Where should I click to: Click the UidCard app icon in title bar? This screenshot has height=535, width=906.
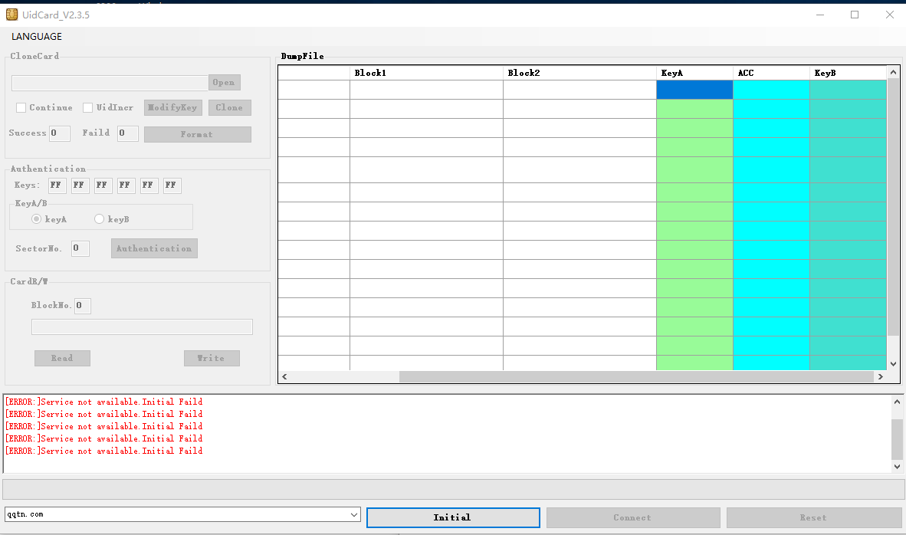coord(11,15)
